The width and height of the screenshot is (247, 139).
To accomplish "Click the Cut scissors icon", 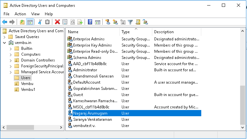I will (40, 22).
